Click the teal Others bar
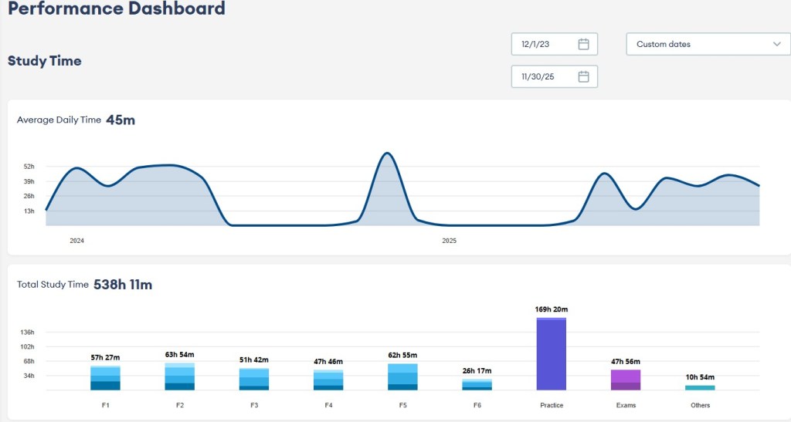Screen dimensions: 791x422 click(700, 387)
